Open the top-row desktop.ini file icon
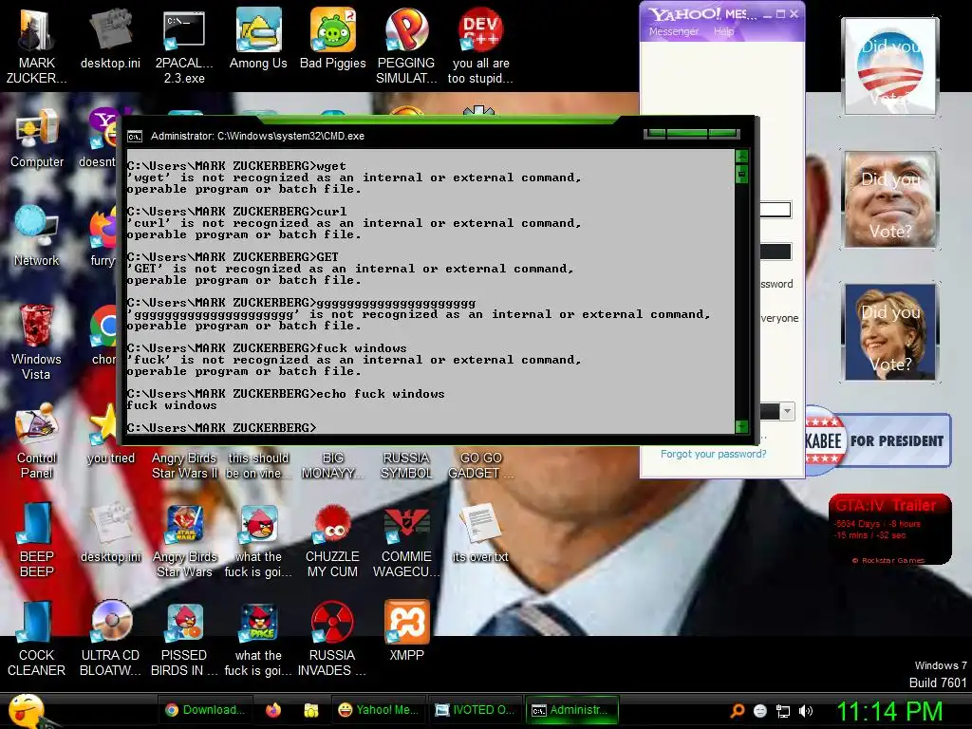Image resolution: width=972 pixels, height=729 pixels. click(110, 29)
